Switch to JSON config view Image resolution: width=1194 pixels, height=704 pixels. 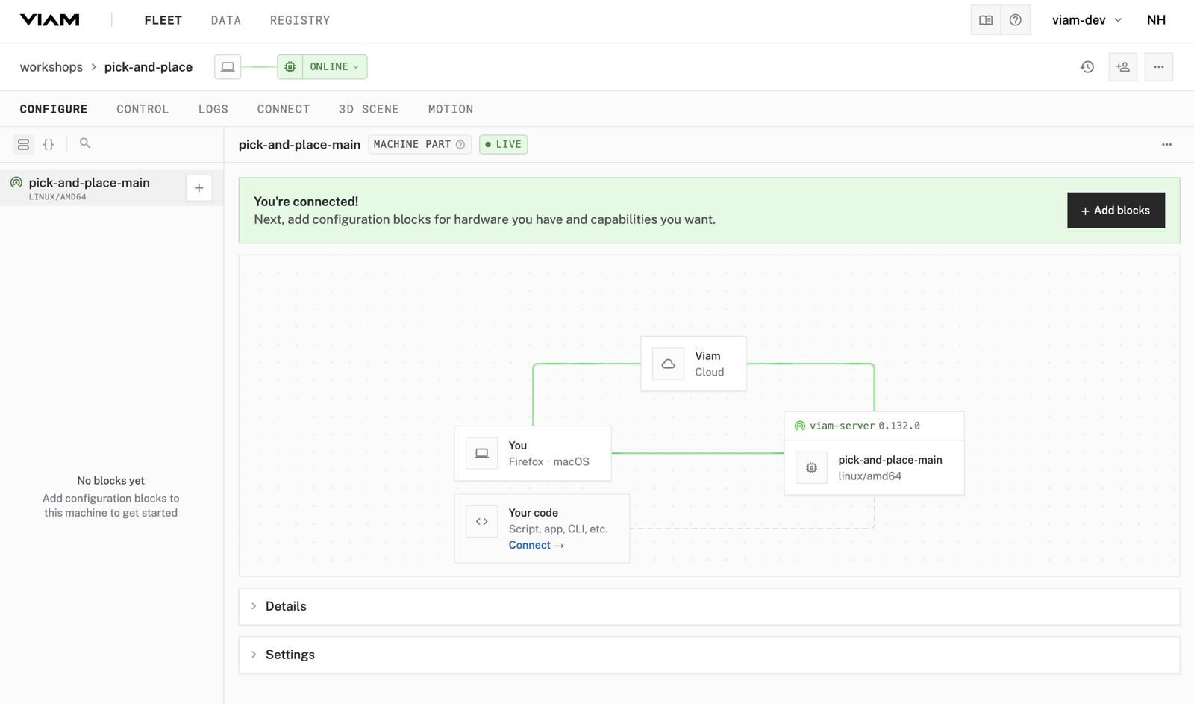[x=49, y=144]
